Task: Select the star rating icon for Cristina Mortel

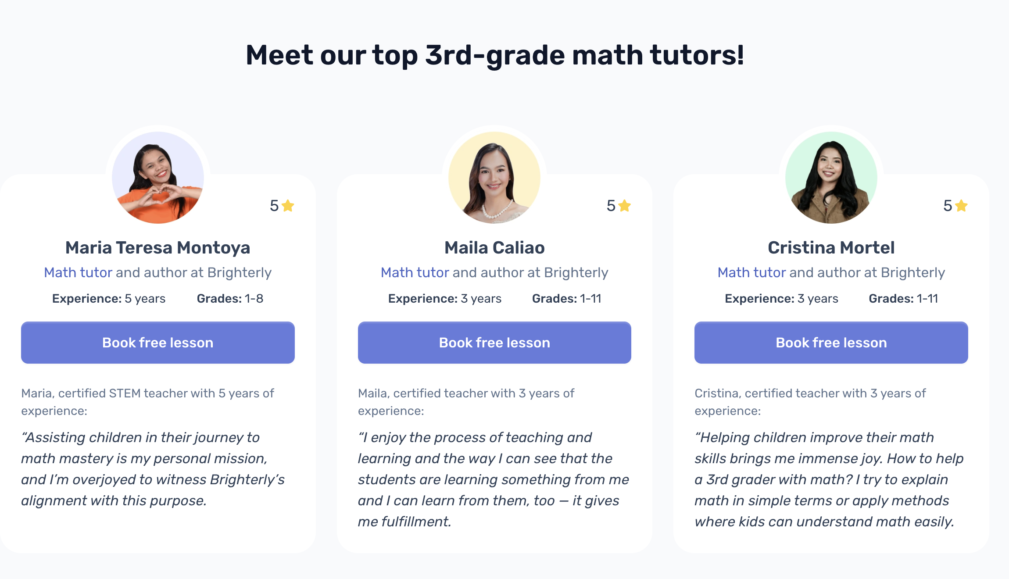Action: point(960,205)
